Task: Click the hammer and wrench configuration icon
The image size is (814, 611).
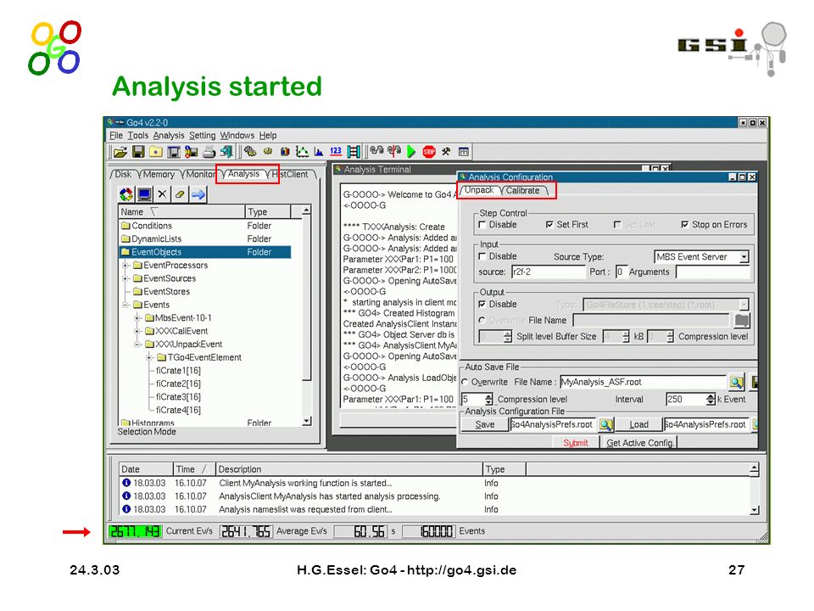Action: [x=446, y=152]
